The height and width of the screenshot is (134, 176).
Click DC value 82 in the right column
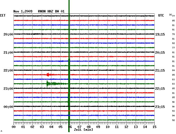[x=173, y=43]
